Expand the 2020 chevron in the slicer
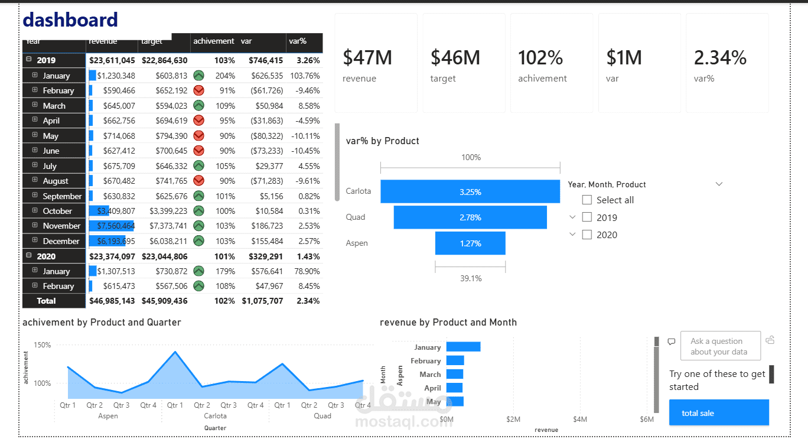The height and width of the screenshot is (439, 808). pos(572,234)
